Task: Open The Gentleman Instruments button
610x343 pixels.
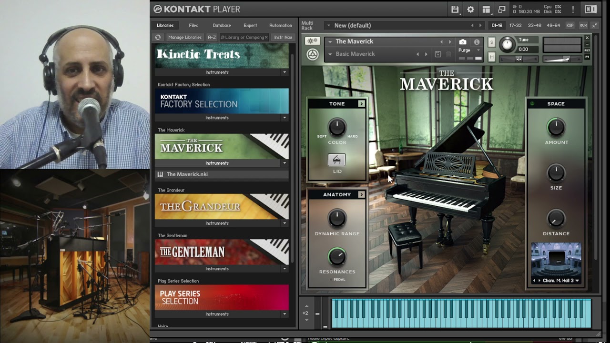Action: click(x=217, y=269)
